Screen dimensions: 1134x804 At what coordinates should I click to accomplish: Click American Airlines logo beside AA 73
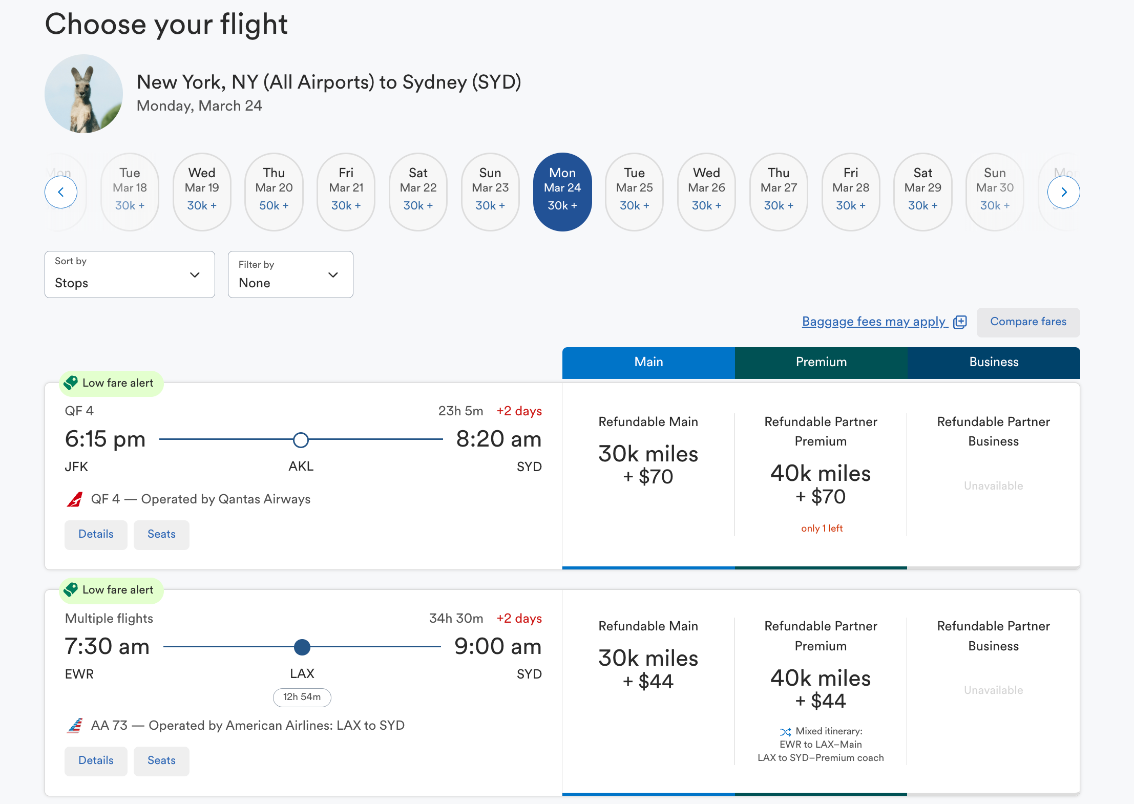(x=75, y=726)
